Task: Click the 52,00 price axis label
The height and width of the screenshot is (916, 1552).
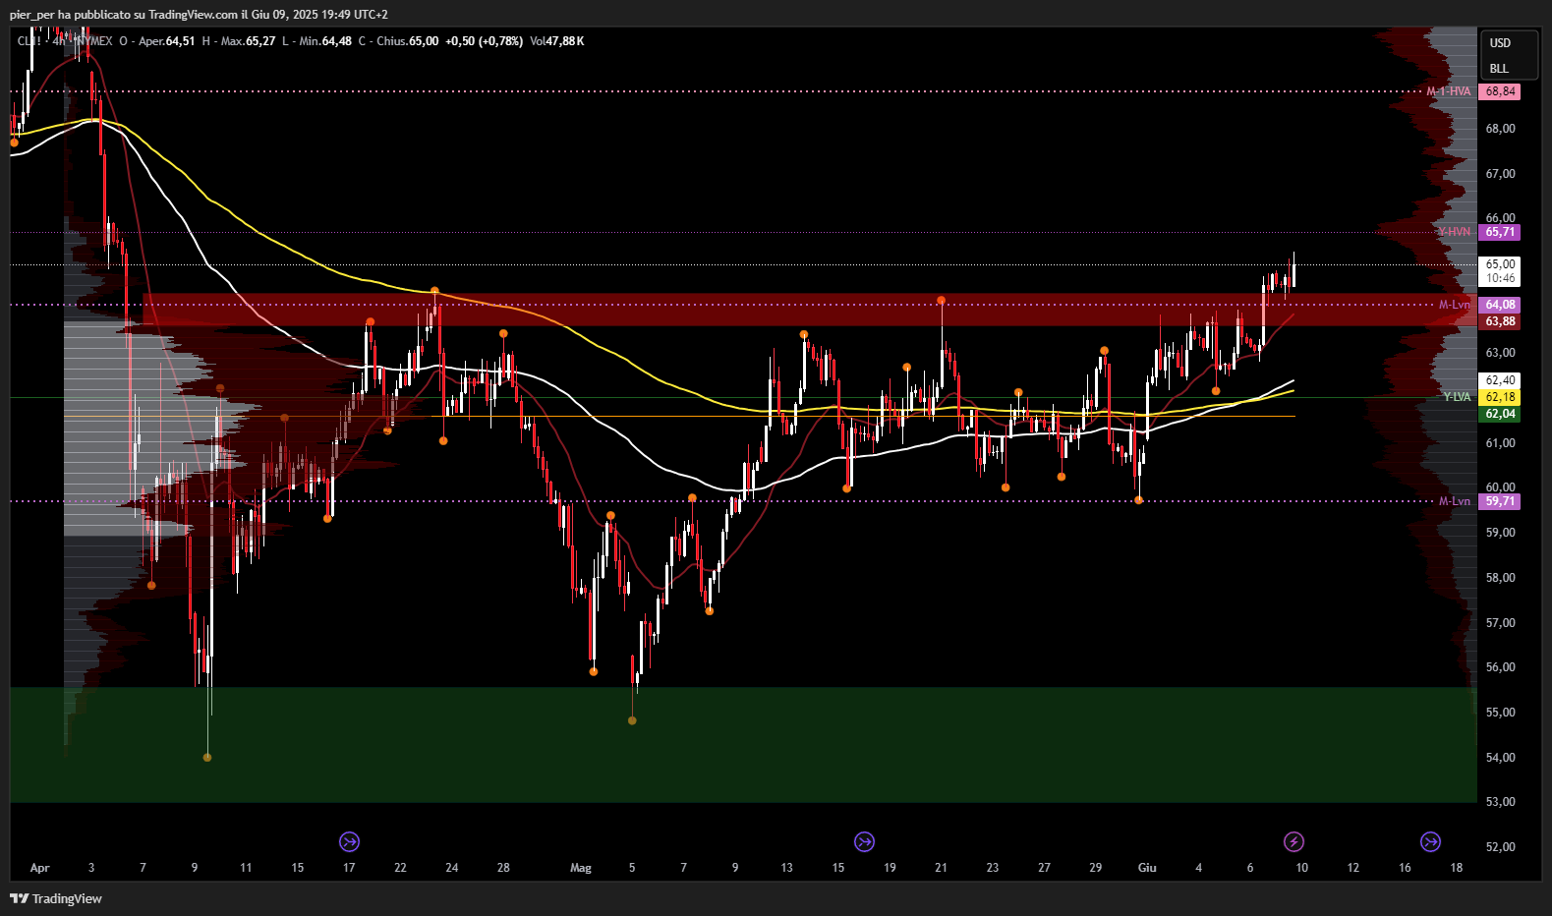Action: [x=1500, y=847]
